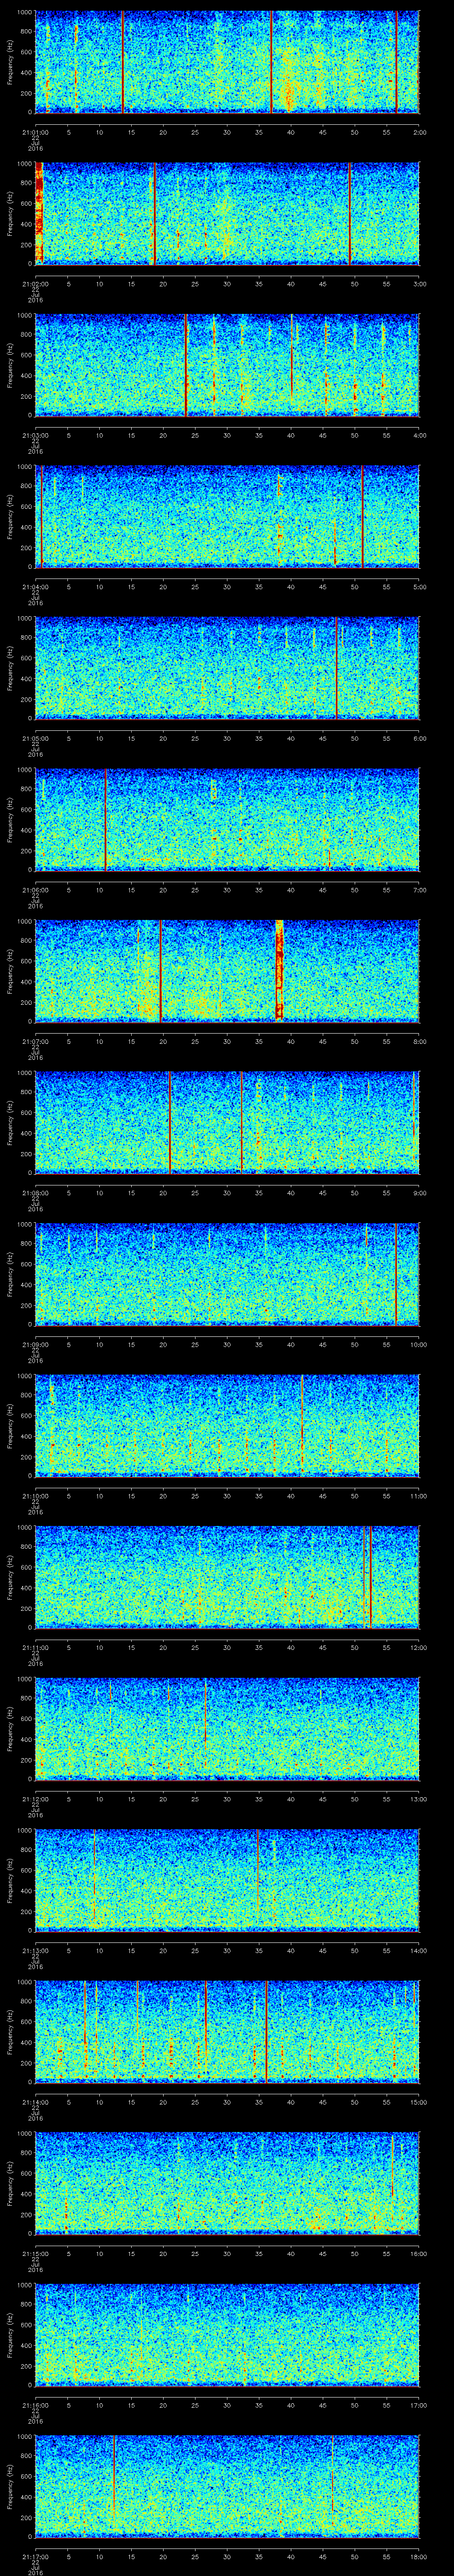This screenshot has height=2576, width=454.
Task: Select the spectrogram panel starting at 21:02:00
Action: pos(227,214)
